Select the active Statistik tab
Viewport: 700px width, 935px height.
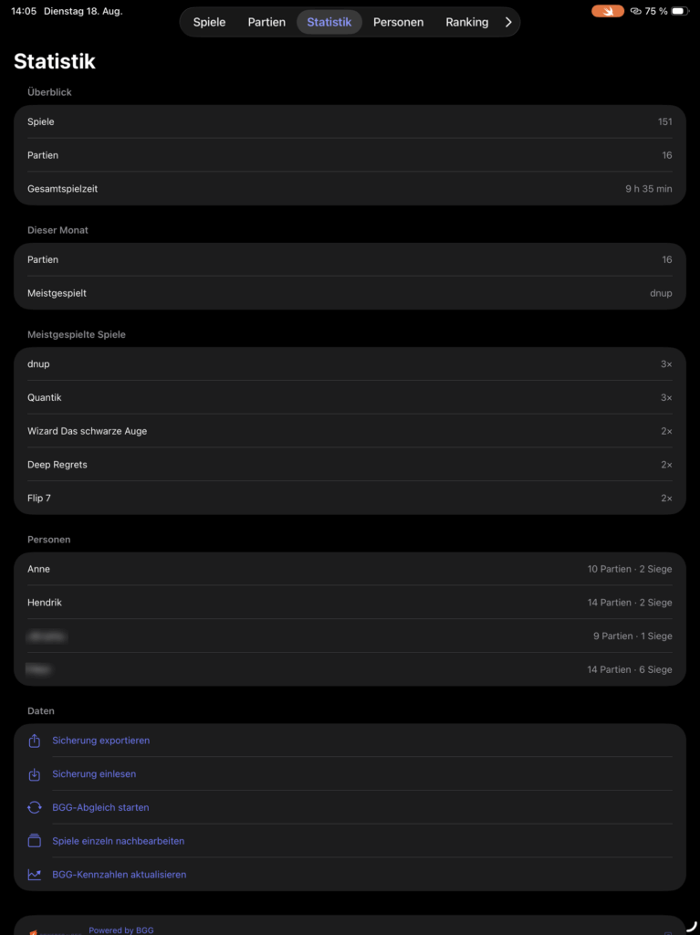pyautogui.click(x=329, y=22)
